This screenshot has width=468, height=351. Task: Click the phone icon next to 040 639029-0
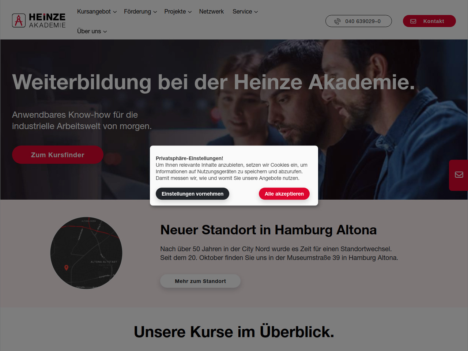coord(337,21)
